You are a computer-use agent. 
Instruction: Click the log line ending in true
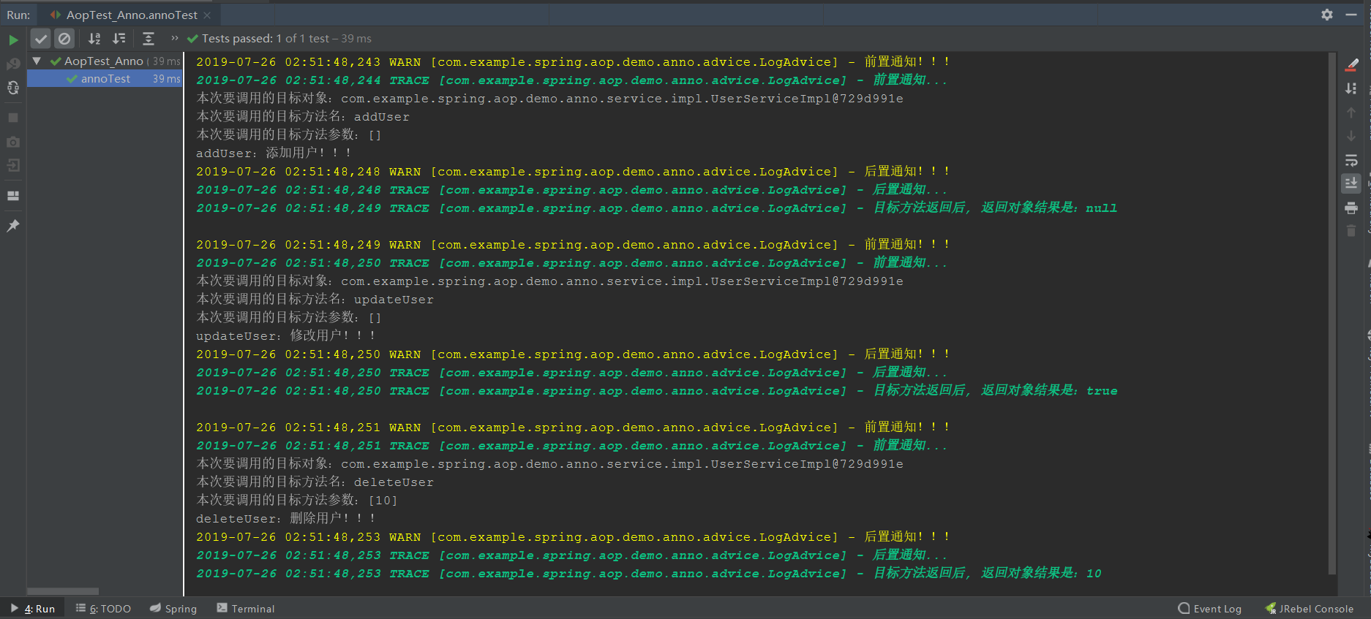tap(657, 390)
